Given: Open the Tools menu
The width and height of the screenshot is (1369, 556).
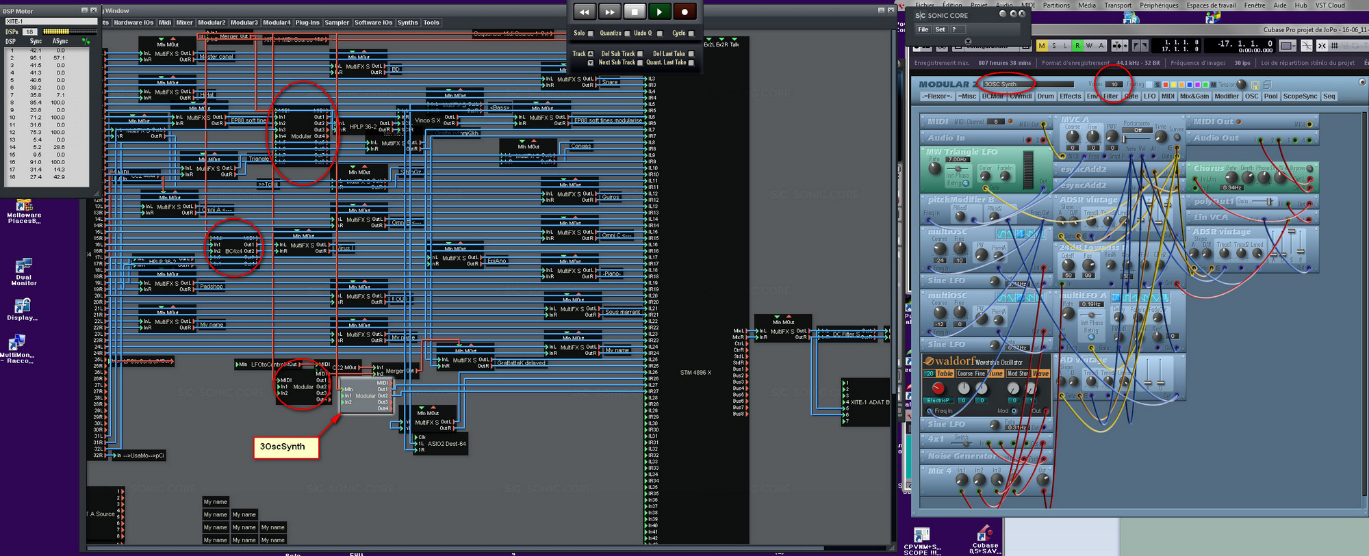Looking at the screenshot, I should coord(431,23).
